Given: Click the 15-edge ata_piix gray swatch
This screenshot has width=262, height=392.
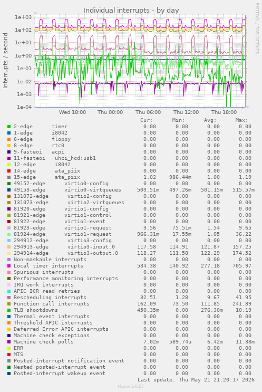Looking at the screenshot, I should coord(9,177).
